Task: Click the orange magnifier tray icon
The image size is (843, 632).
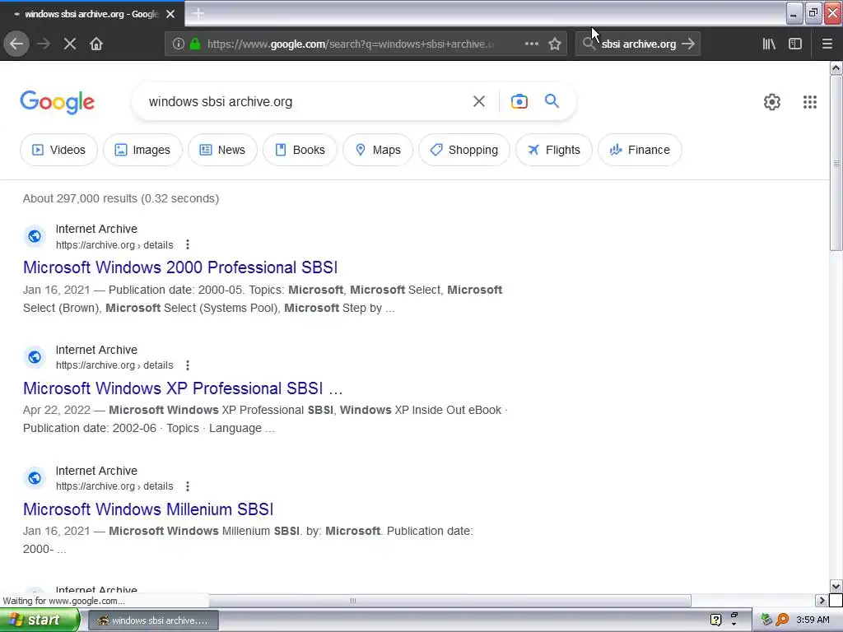Action: click(782, 620)
